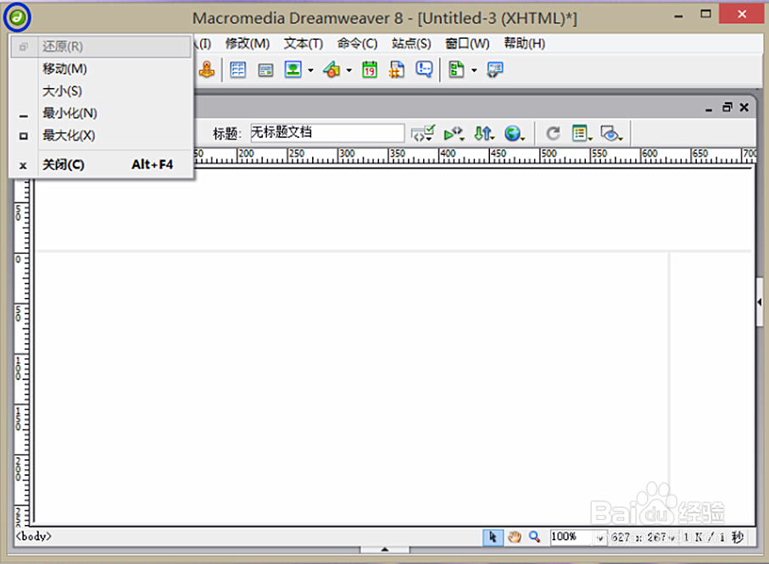Click the Templates insert icon

click(x=456, y=69)
